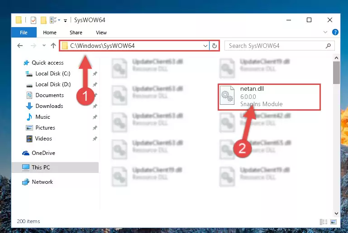The image size is (348, 233).
Task: Select the netan.dll file name
Action: pyautogui.click(x=252, y=89)
